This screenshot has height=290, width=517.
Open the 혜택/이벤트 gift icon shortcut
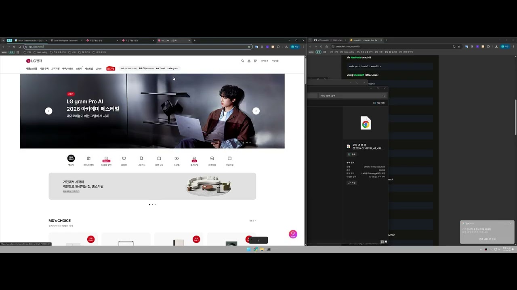(88, 158)
